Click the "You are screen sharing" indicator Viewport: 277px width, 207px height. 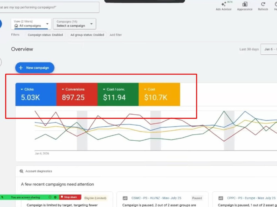[25, 197]
